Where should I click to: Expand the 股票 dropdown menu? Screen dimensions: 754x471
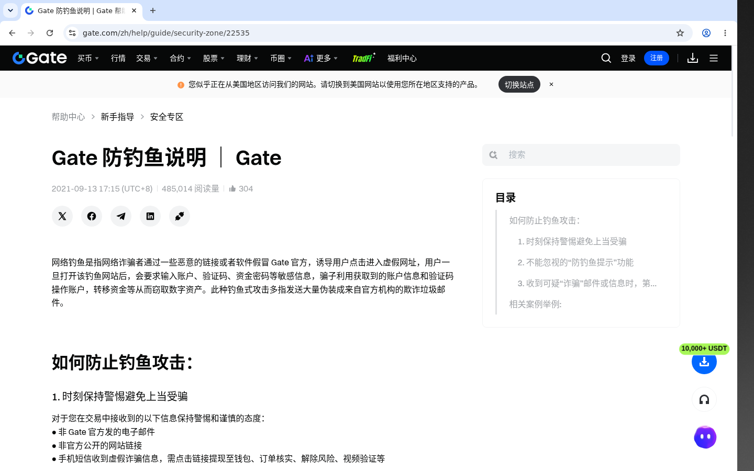point(214,58)
